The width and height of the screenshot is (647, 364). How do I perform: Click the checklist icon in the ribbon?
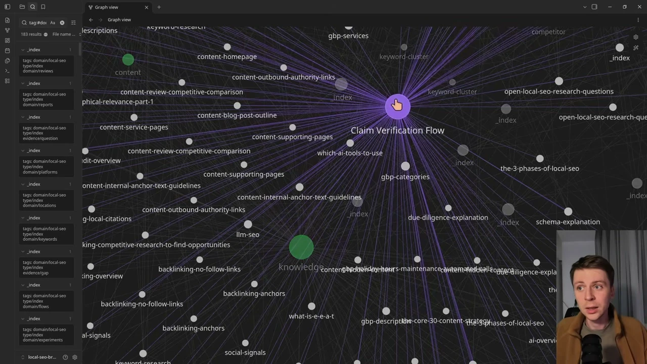[7, 81]
